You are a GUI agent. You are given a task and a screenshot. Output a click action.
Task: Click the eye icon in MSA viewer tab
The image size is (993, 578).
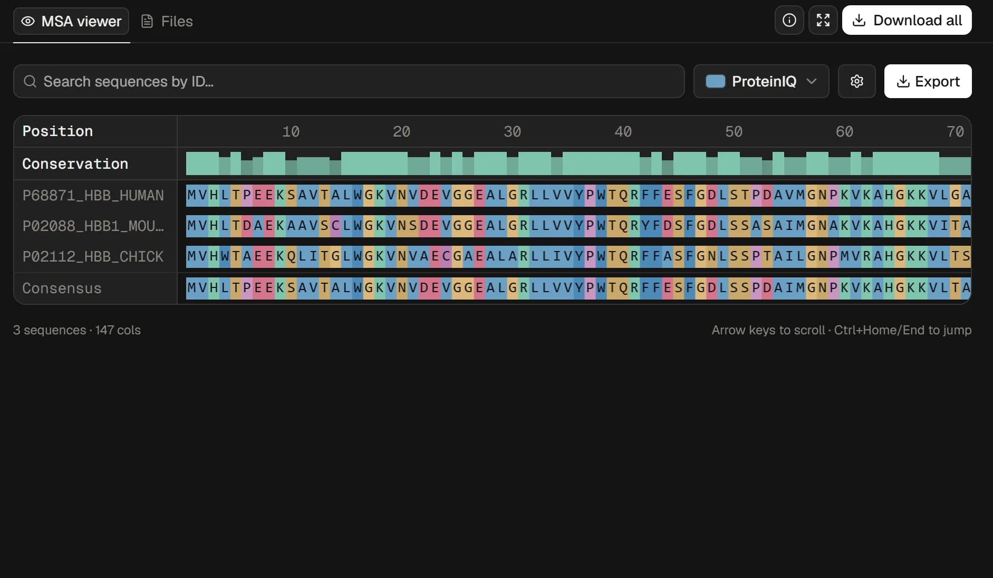[28, 21]
